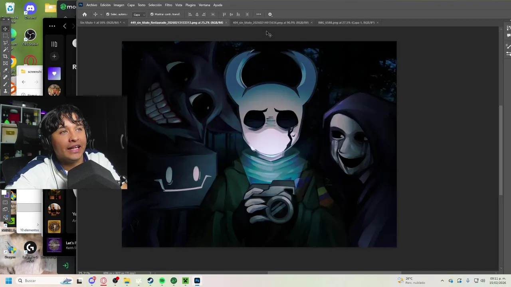Align horizontal centers in options bar
This screenshot has height=287, width=511.
[x=197, y=14]
